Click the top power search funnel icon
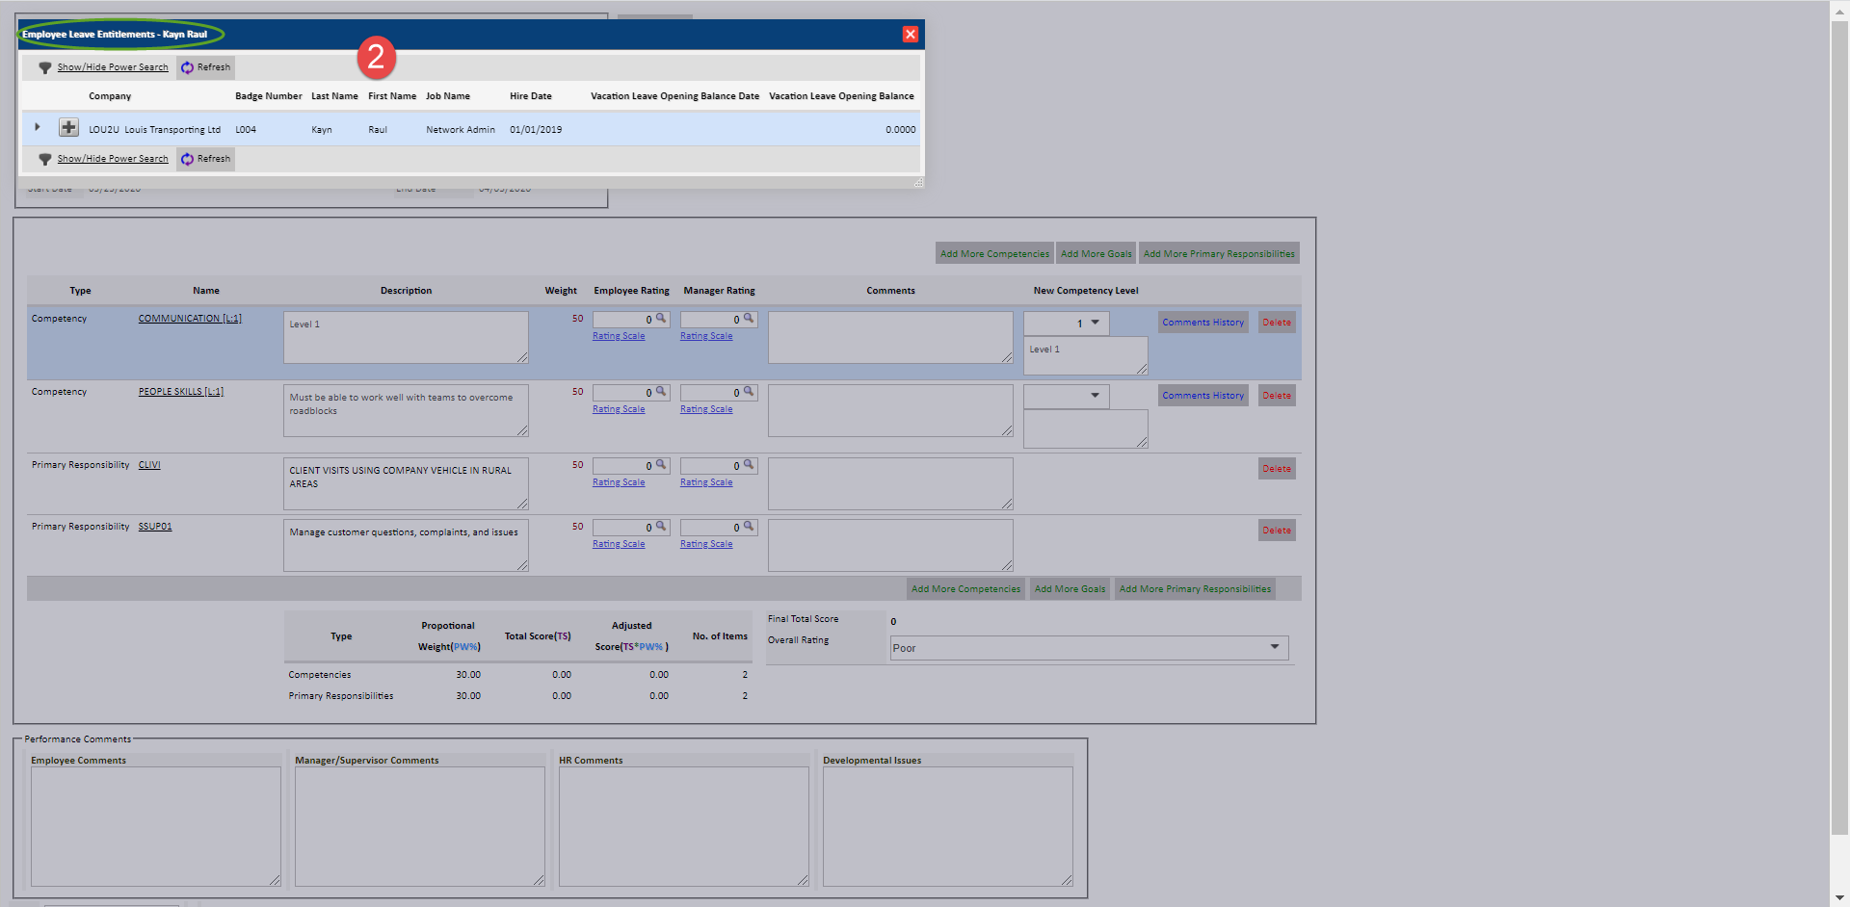This screenshot has height=907, width=1850. (44, 67)
